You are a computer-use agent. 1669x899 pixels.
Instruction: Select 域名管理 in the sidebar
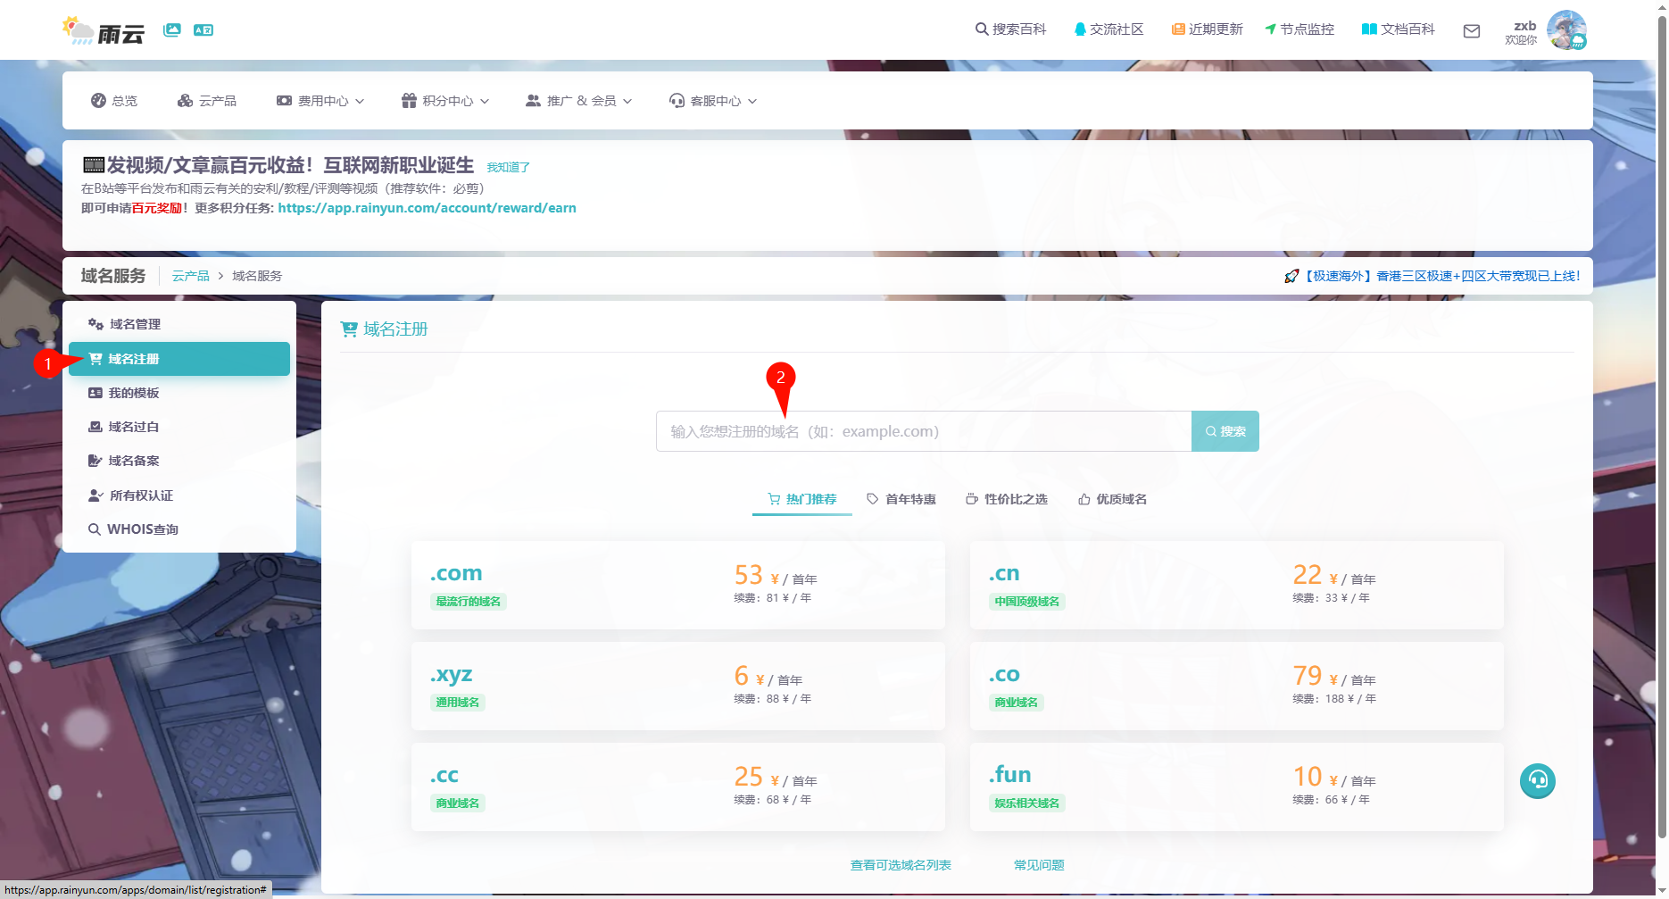click(135, 324)
